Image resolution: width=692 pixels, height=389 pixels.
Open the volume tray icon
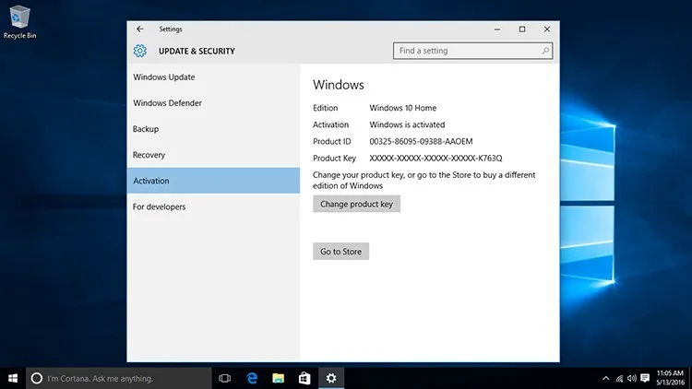(632, 378)
